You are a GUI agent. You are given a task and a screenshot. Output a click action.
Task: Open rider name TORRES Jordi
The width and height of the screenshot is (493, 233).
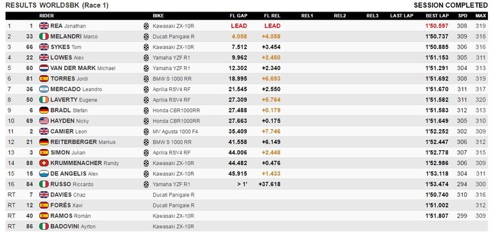pos(69,79)
